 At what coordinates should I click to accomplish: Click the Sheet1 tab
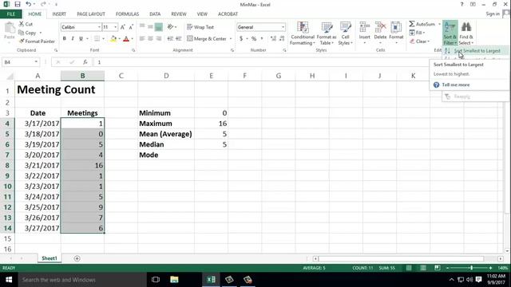[50, 258]
